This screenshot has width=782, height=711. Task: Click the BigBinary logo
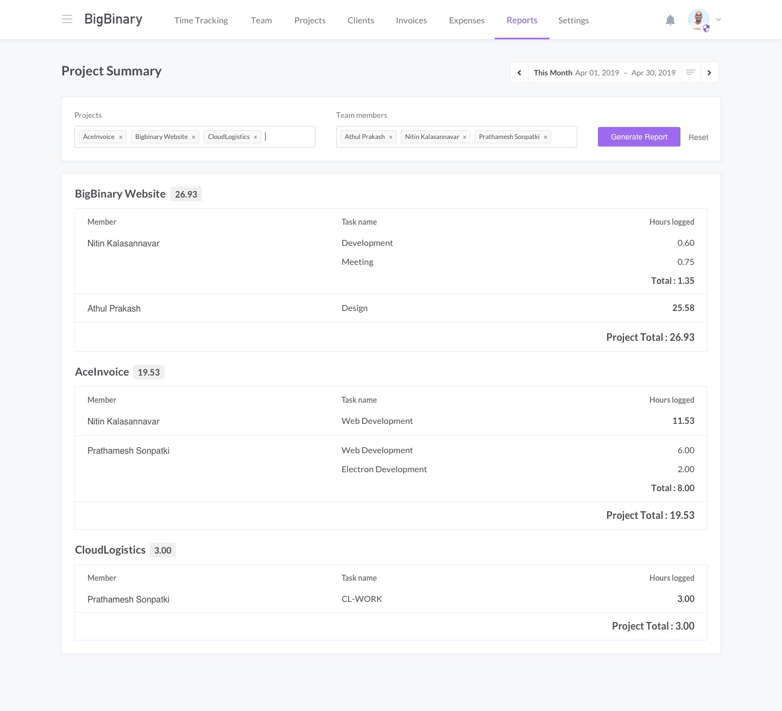113,20
